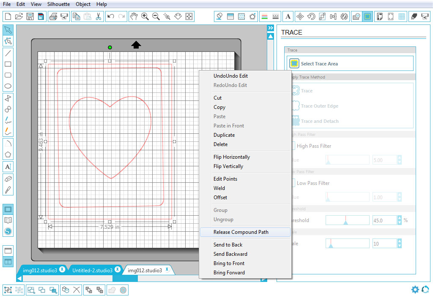Image resolution: width=433 pixels, height=298 pixels.
Task: Click Fit to Window icon
Action: coord(189,16)
